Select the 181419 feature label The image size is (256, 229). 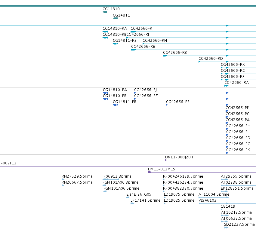(228, 206)
